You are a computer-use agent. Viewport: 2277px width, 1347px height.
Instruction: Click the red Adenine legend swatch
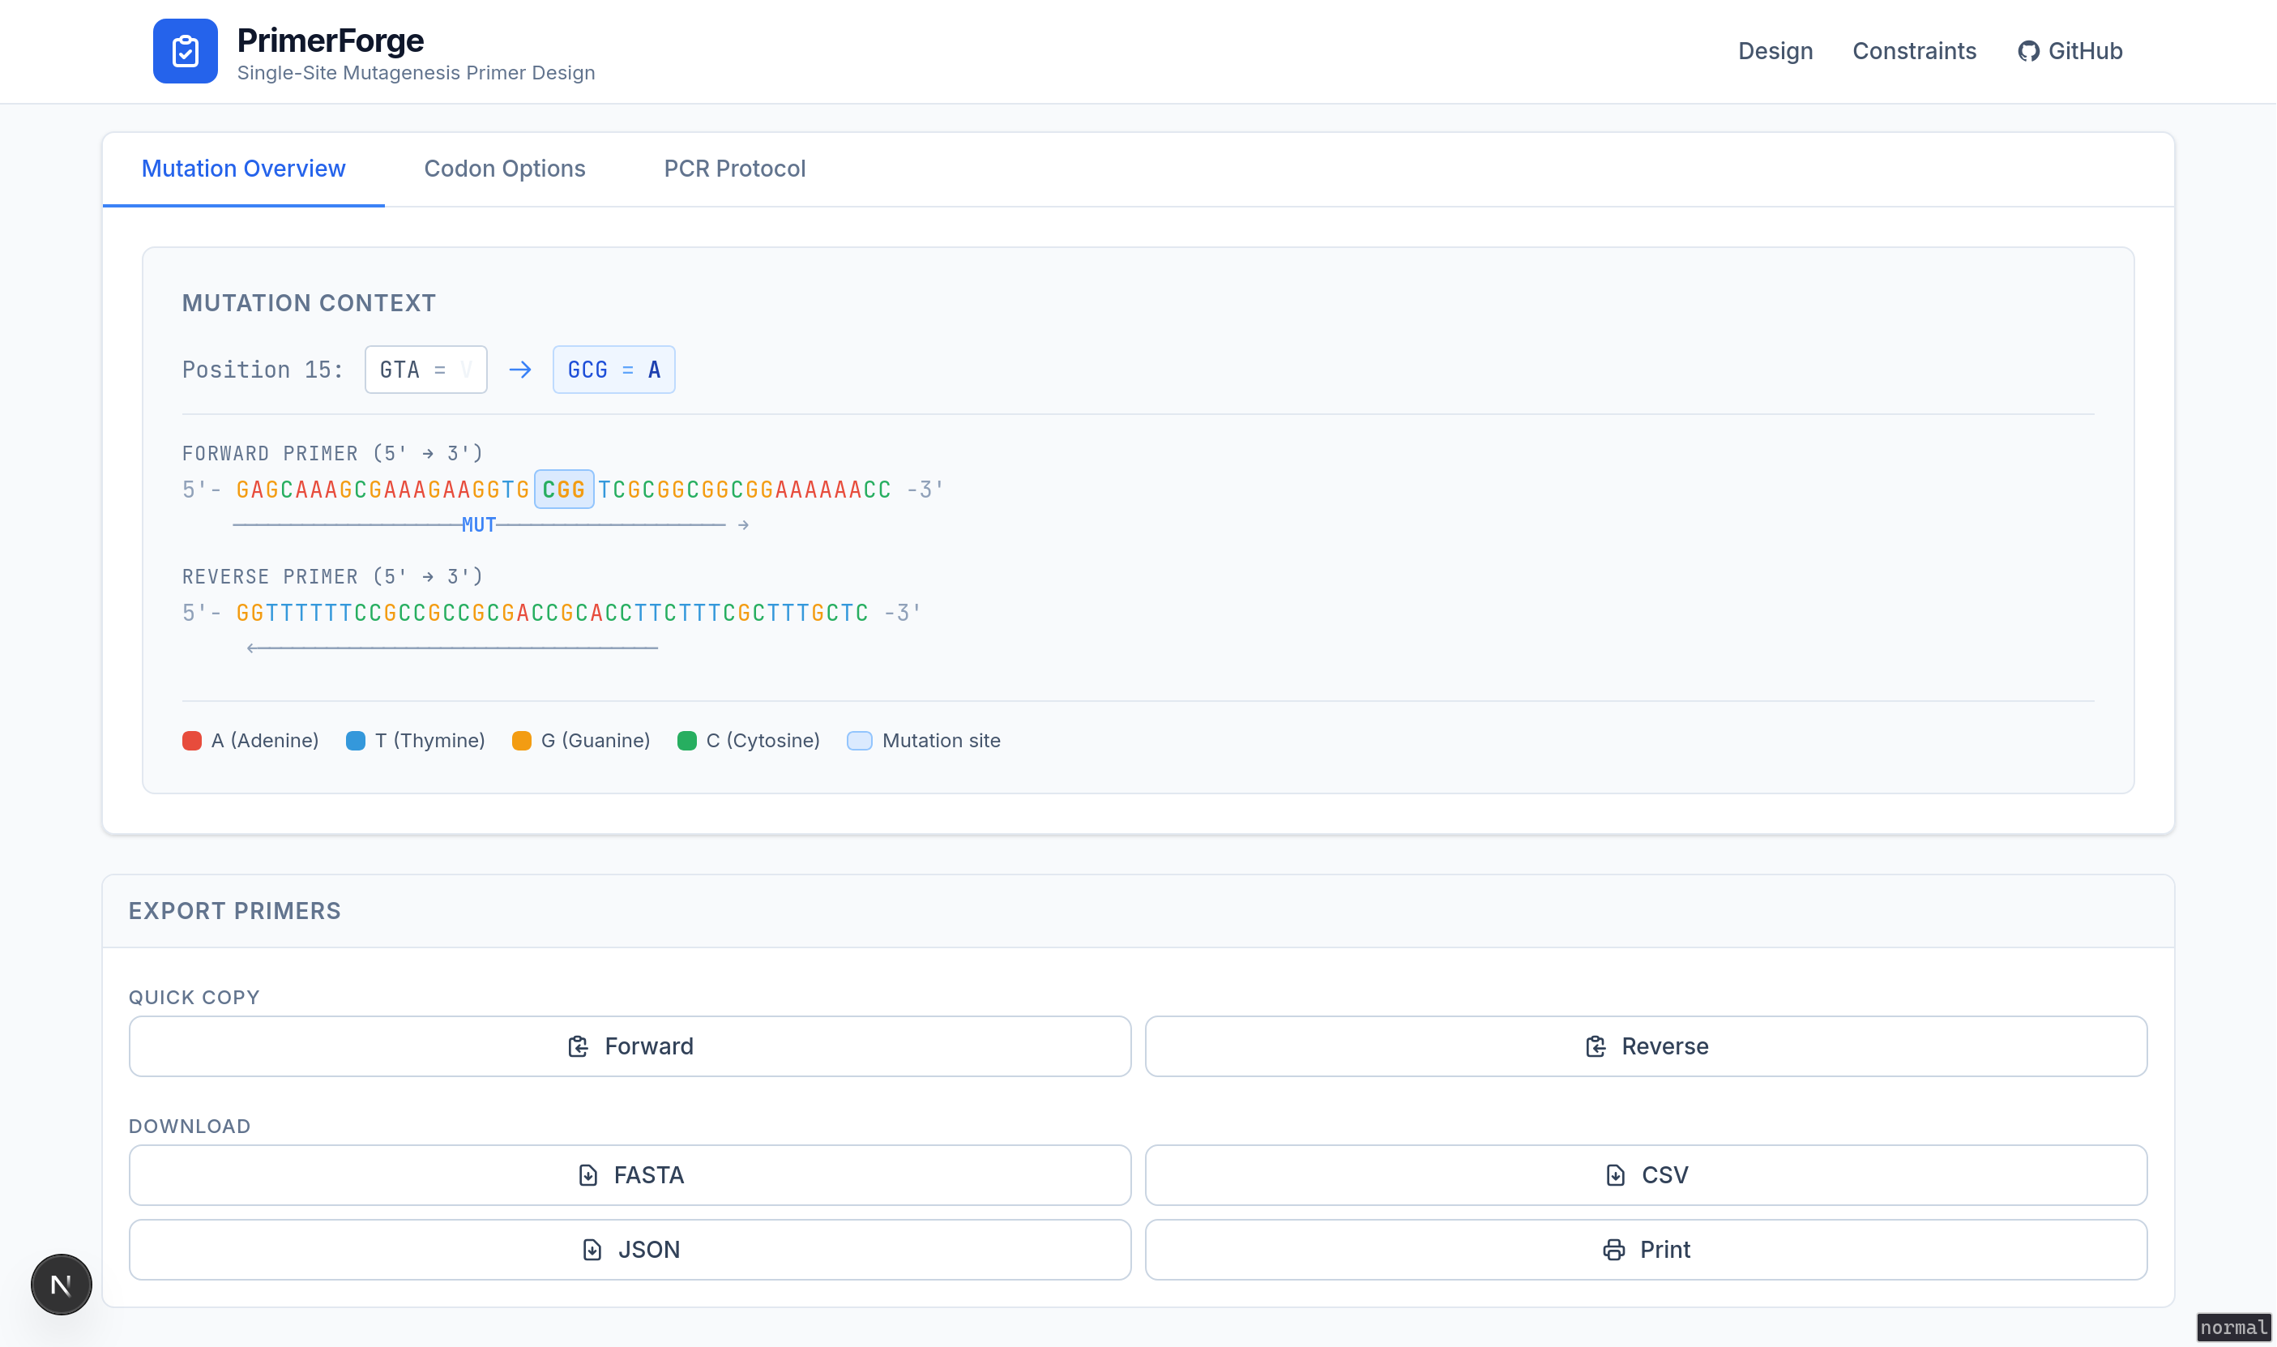click(191, 741)
